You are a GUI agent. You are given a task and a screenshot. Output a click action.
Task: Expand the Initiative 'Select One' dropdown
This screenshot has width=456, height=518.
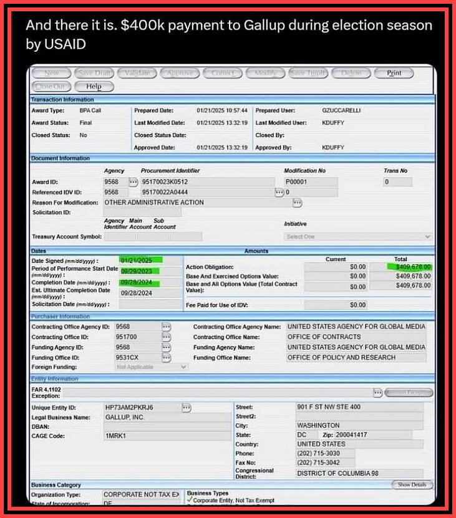click(x=357, y=237)
